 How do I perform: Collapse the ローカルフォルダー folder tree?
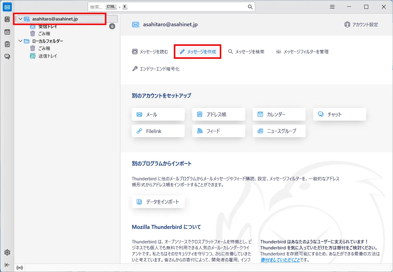click(x=20, y=41)
